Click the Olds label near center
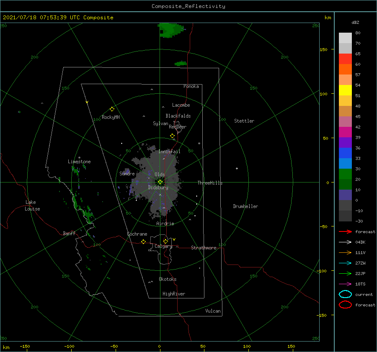Image resolution: width=377 pixels, height=352 pixels. (160, 175)
